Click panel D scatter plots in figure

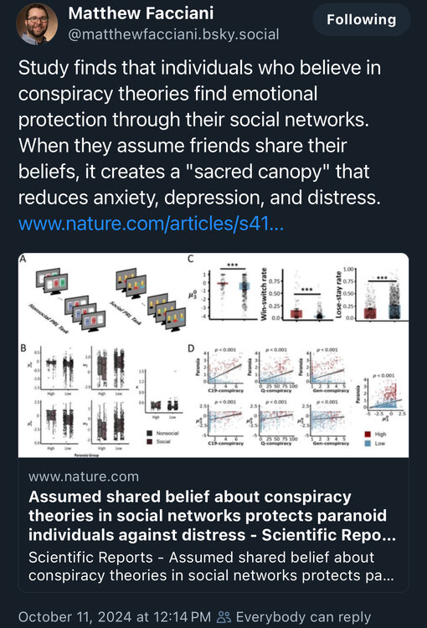point(296,397)
